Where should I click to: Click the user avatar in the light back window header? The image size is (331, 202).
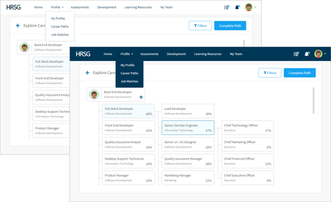tap(249, 7)
